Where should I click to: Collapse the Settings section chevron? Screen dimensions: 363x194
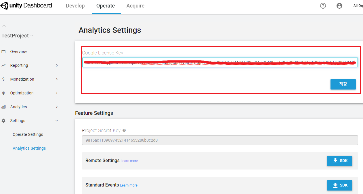pos(57,121)
